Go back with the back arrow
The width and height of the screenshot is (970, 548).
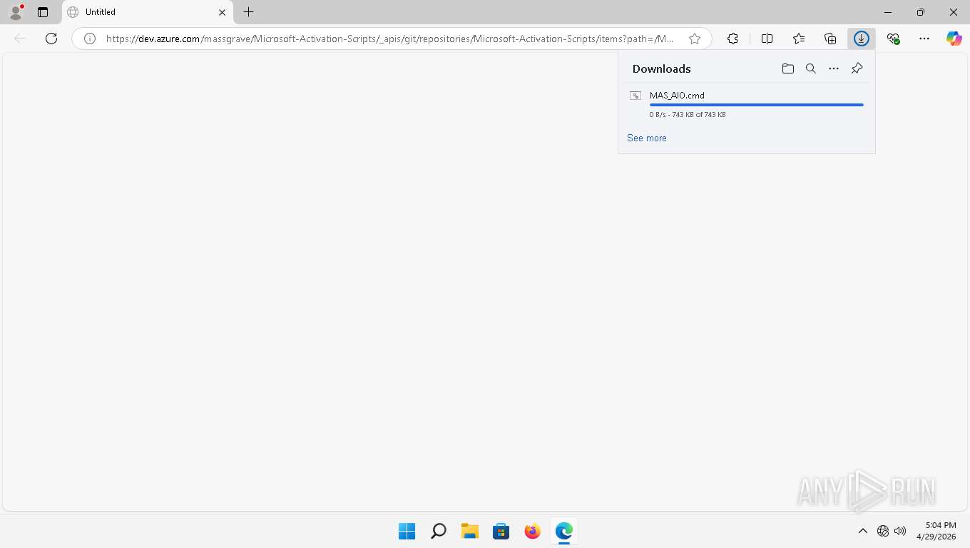coord(20,39)
